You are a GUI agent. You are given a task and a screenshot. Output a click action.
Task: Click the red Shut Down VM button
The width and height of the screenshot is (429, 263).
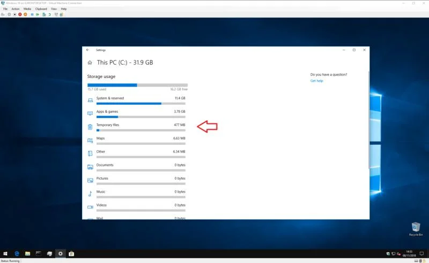[20, 14]
